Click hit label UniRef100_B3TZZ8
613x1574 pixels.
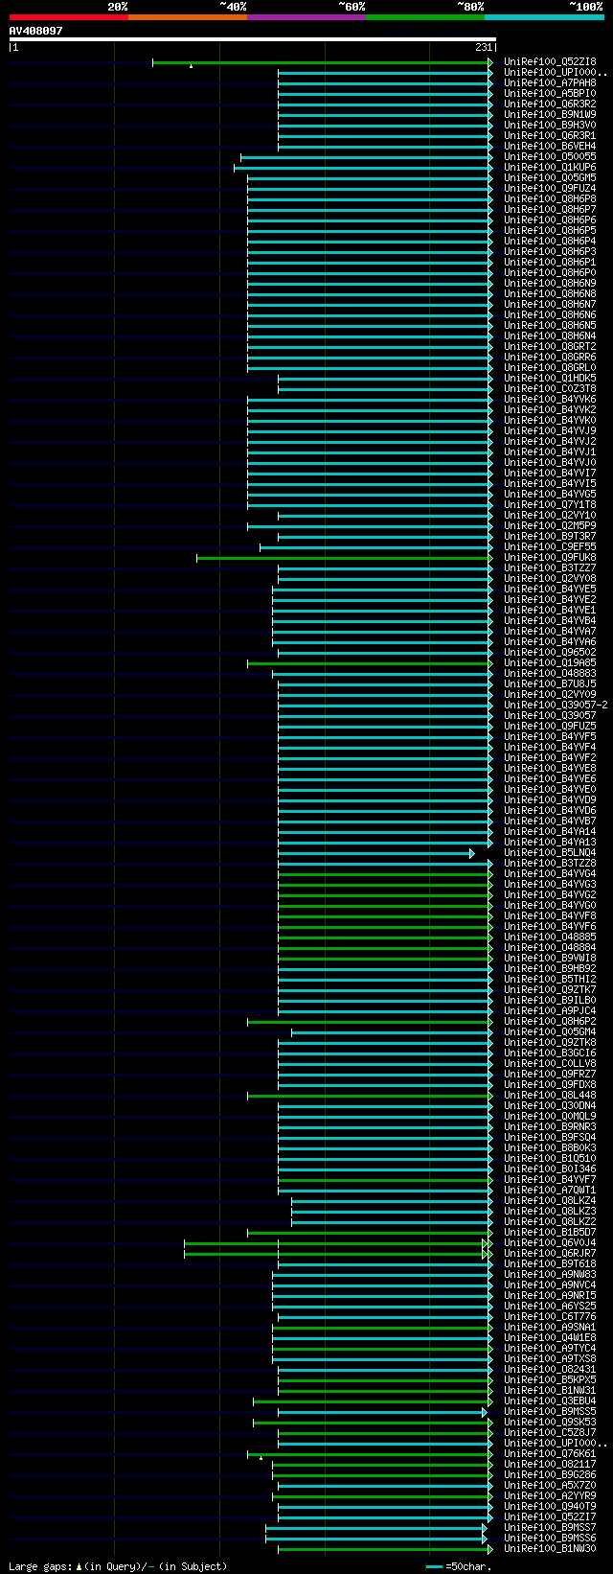click(550, 863)
